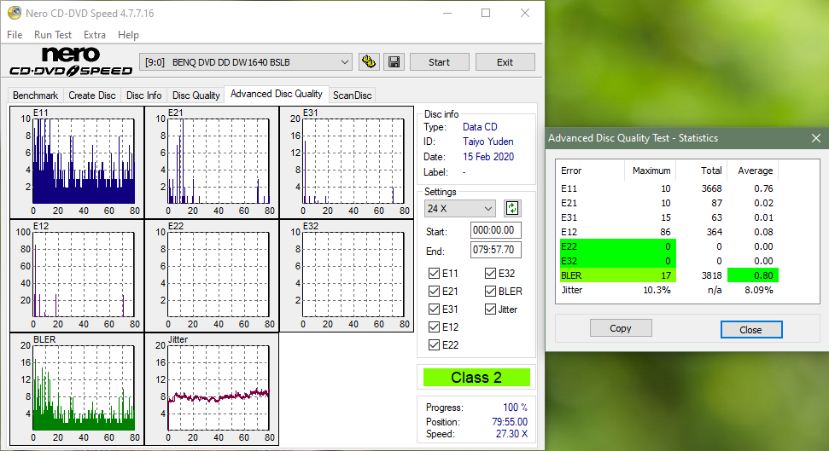
Task: Click the highlighted E22 row in statistics
Action: 669,246
